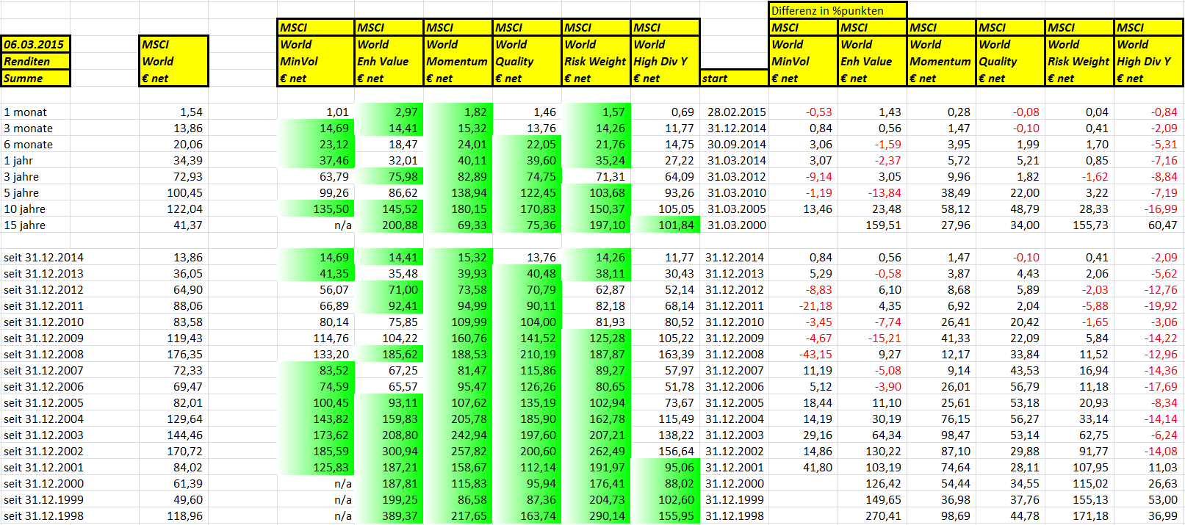Screen dimensions: 1185x525
Task: Click the Summe header cell
Action: (35, 79)
